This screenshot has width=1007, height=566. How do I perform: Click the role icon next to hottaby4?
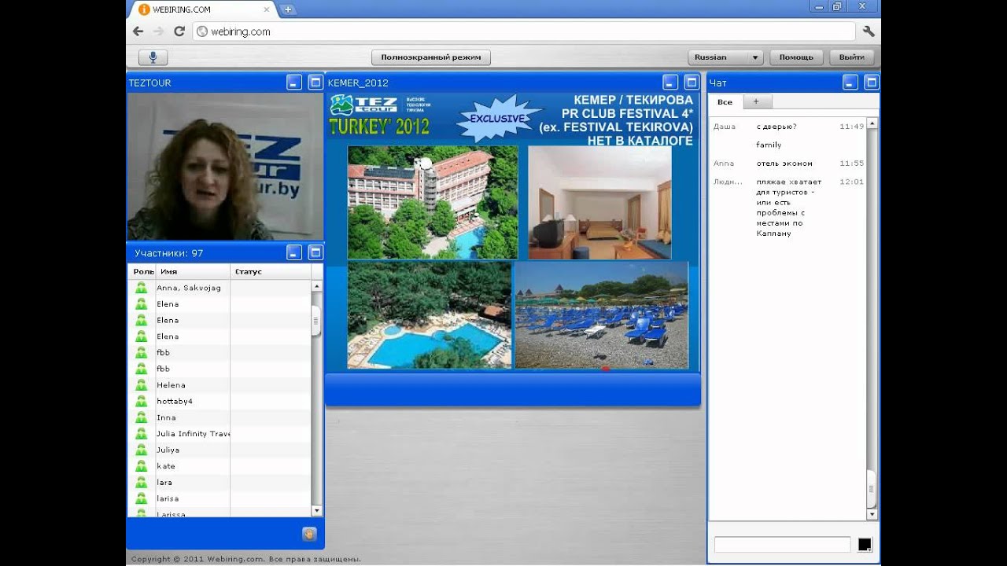click(x=142, y=401)
